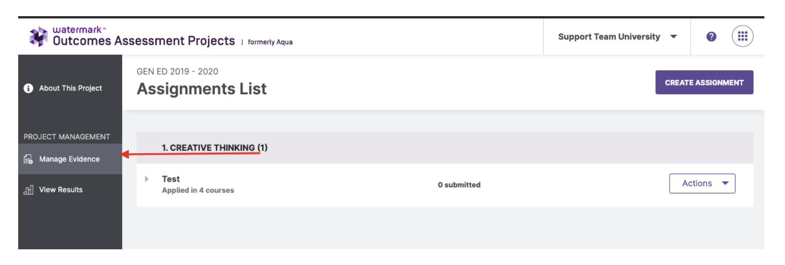Click the Create Assignment button
The image size is (785, 265).
pos(704,82)
